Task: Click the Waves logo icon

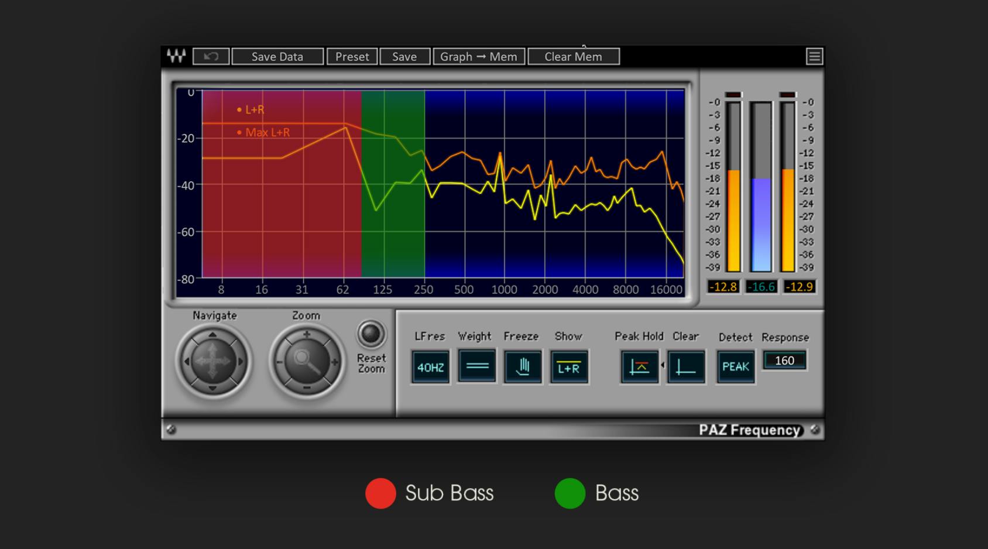Action: click(x=176, y=56)
